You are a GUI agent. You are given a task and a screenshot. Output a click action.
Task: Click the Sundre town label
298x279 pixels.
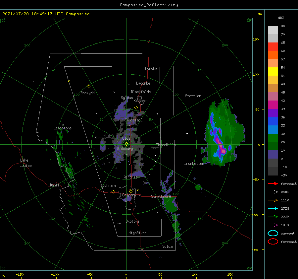click(x=100, y=137)
